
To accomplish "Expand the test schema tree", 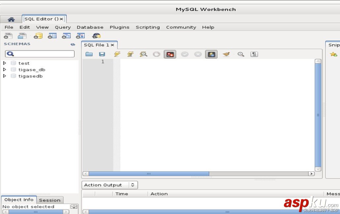I will (x=4, y=63).
